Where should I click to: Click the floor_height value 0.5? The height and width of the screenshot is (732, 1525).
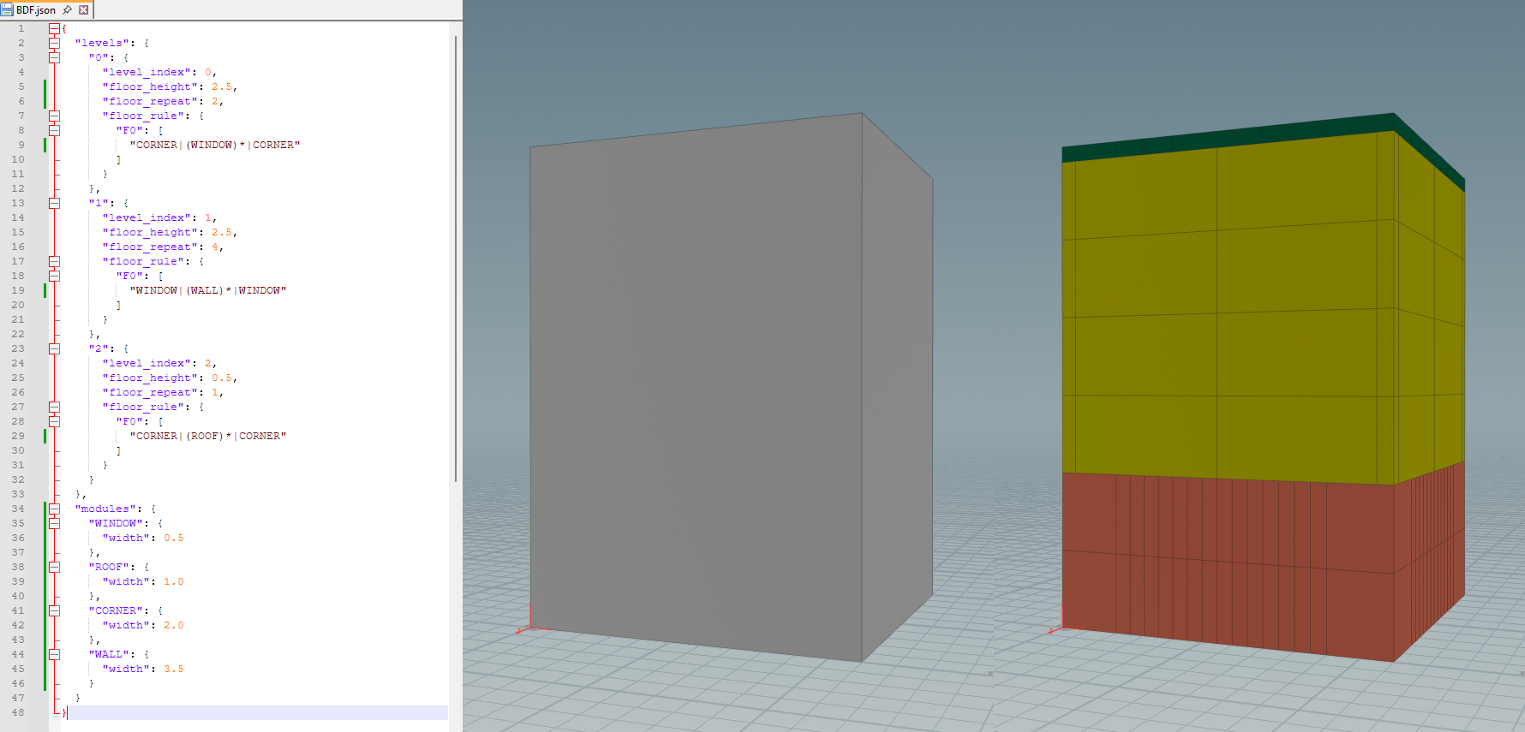pos(222,378)
